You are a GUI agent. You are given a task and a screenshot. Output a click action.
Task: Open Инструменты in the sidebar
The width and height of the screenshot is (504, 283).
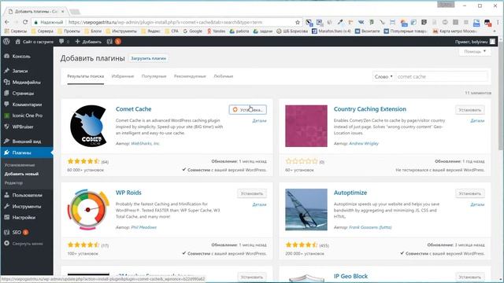click(26, 206)
